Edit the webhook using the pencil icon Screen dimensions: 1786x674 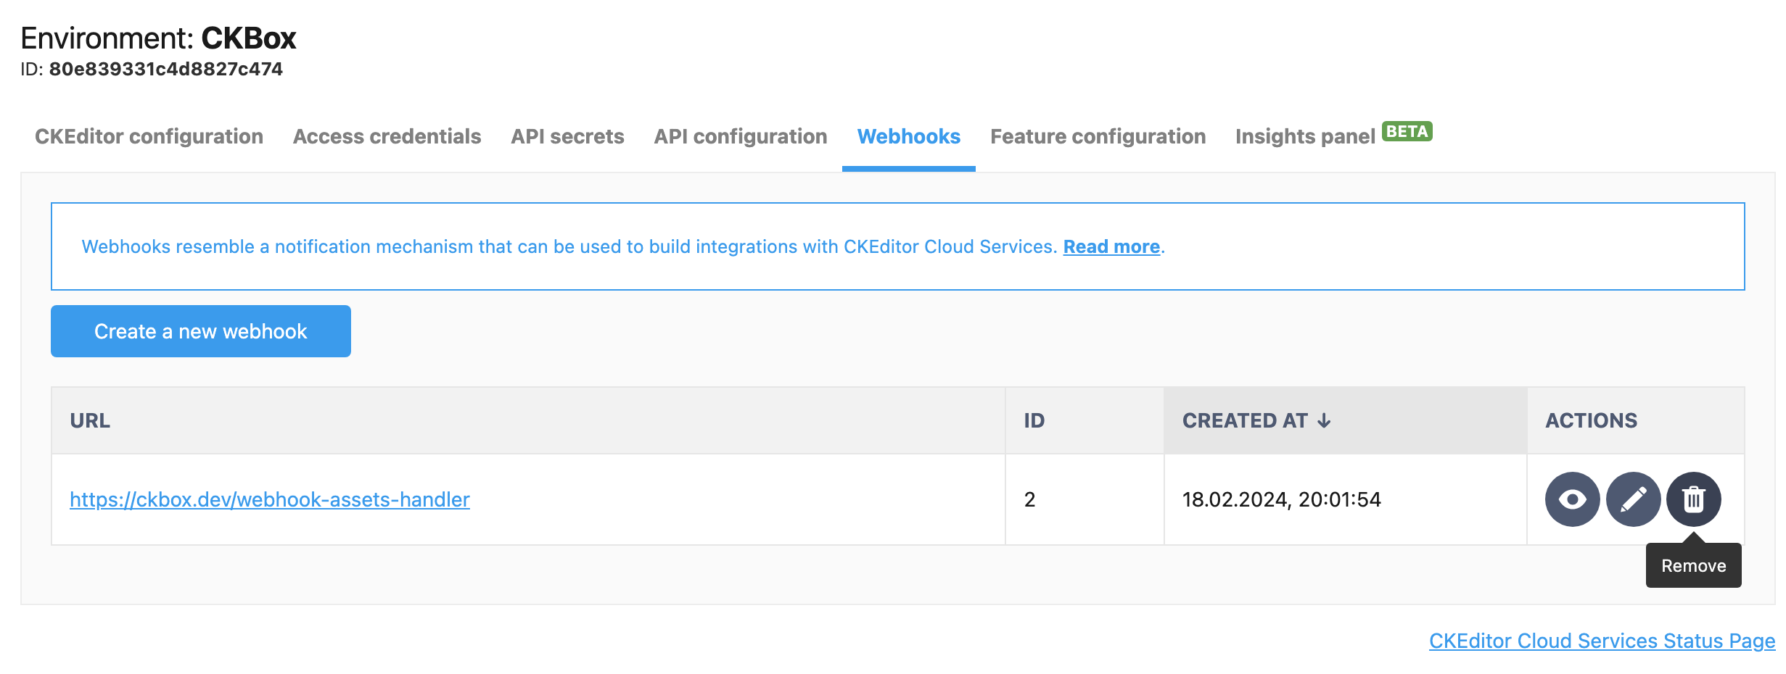(1633, 499)
